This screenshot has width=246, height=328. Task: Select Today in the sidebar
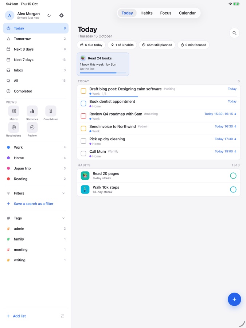point(36,28)
